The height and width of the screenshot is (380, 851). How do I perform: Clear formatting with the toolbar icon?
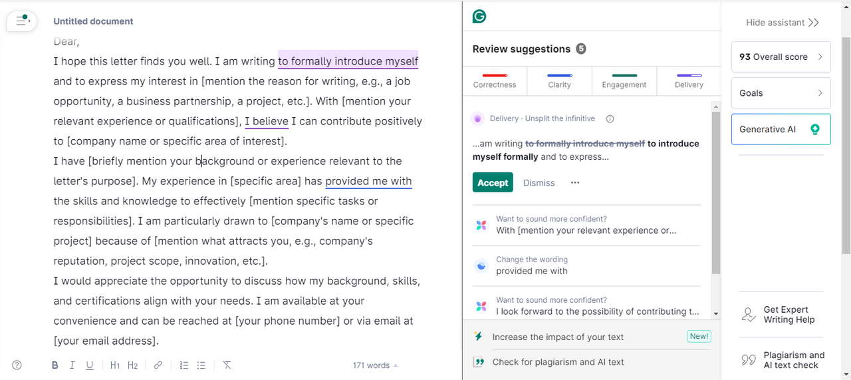pos(227,365)
